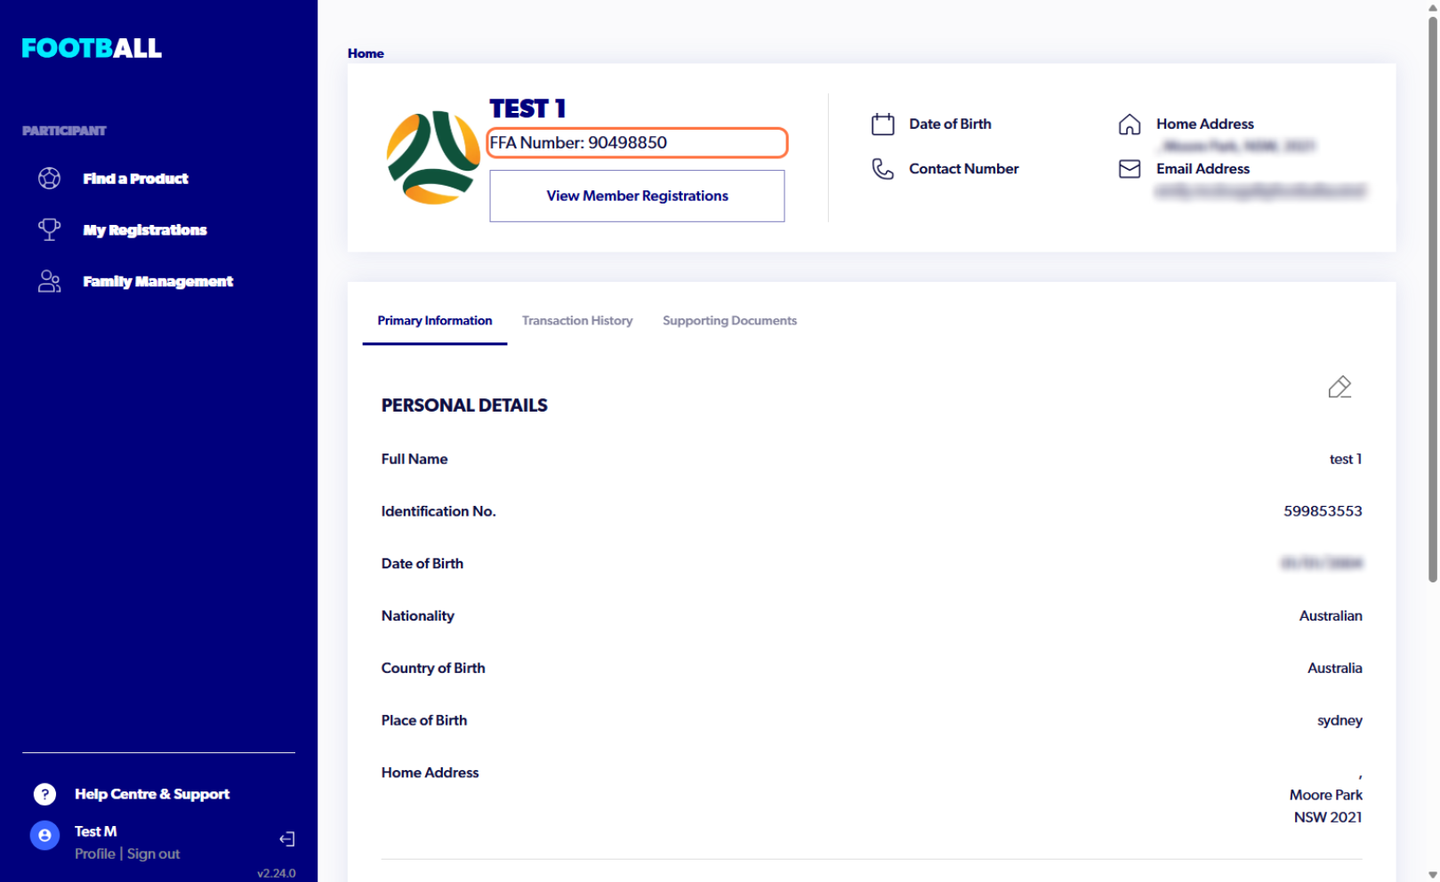Click the Test M user avatar icon

pyautogui.click(x=44, y=835)
